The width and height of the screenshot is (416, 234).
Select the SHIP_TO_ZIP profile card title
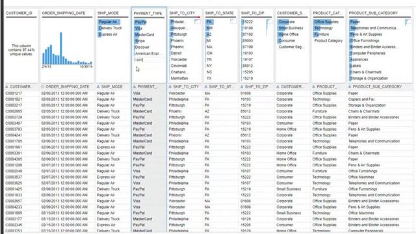252,13
